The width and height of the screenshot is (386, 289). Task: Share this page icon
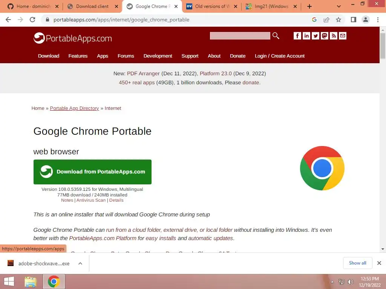[326, 20]
